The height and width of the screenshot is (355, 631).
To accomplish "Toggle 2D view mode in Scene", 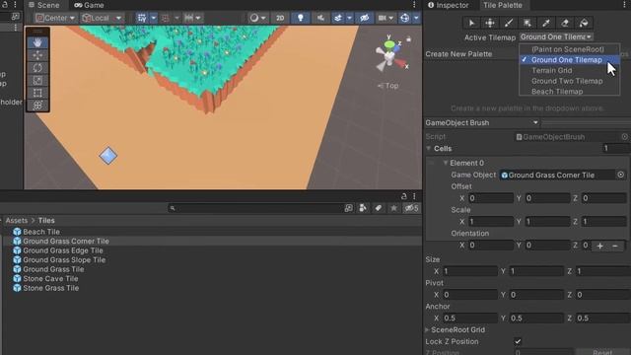I will tap(280, 18).
